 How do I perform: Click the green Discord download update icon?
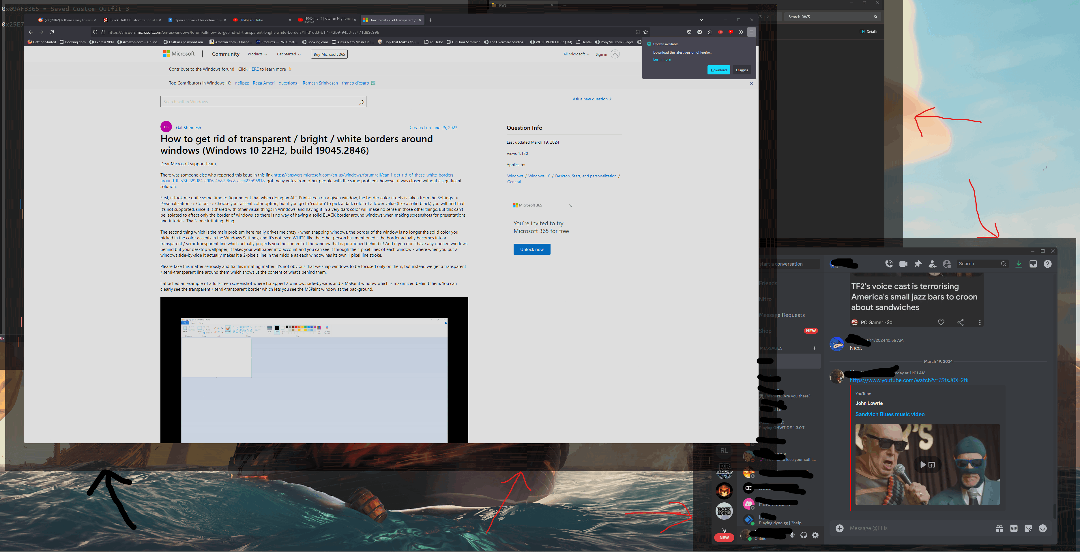[1019, 264]
